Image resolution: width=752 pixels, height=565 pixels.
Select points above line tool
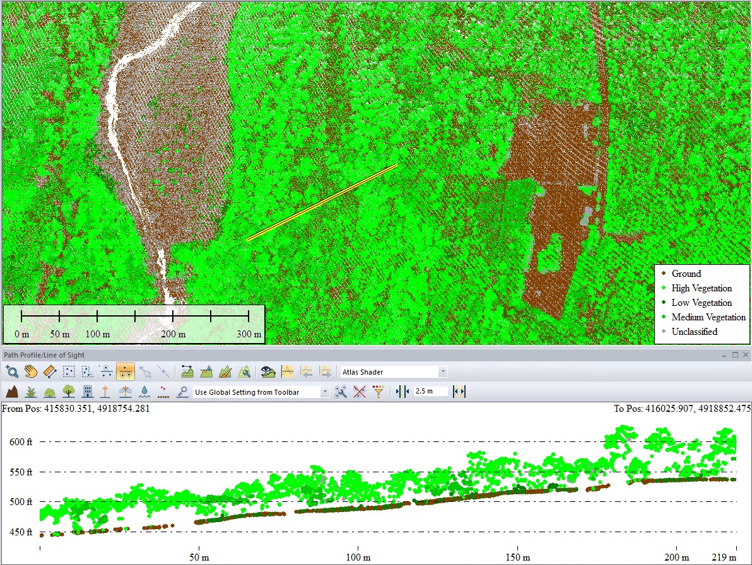[107, 371]
